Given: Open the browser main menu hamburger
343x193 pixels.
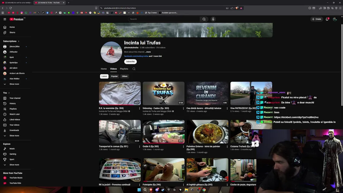Looking at the screenshot, I should pyautogui.click(x=341, y=8).
